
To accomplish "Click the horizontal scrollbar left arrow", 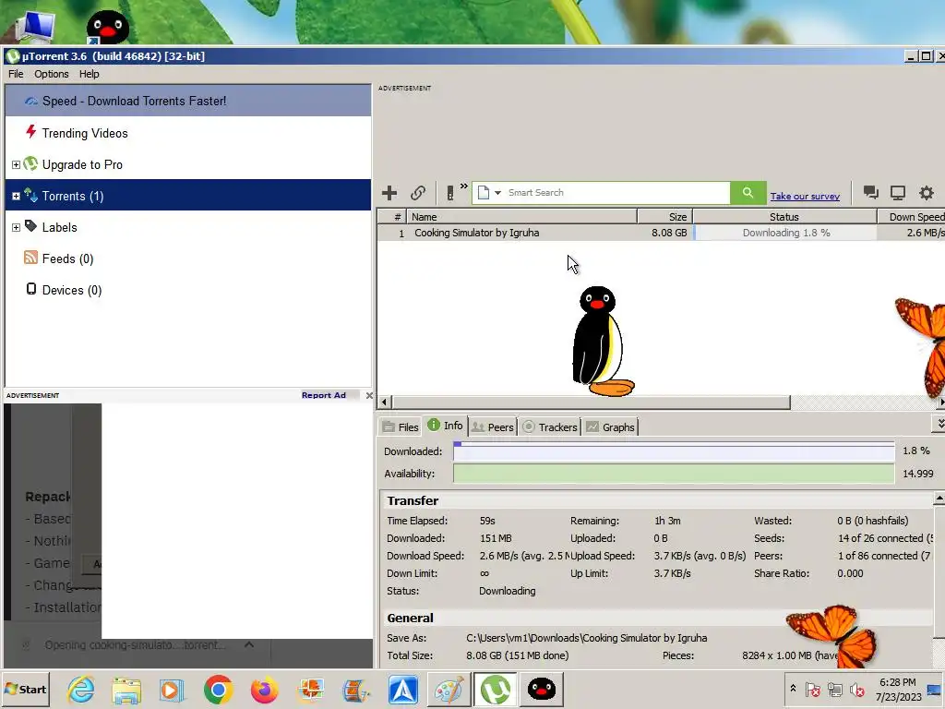I will (x=384, y=403).
